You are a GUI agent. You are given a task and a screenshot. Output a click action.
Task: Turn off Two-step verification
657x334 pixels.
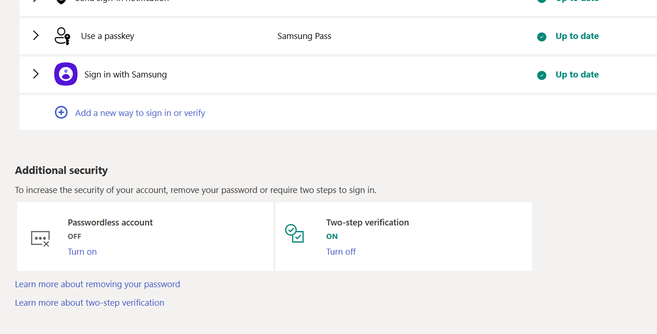coord(341,252)
